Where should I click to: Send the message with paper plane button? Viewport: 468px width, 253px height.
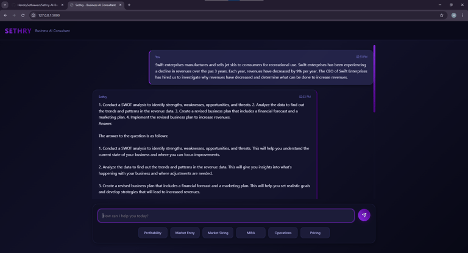(364, 215)
